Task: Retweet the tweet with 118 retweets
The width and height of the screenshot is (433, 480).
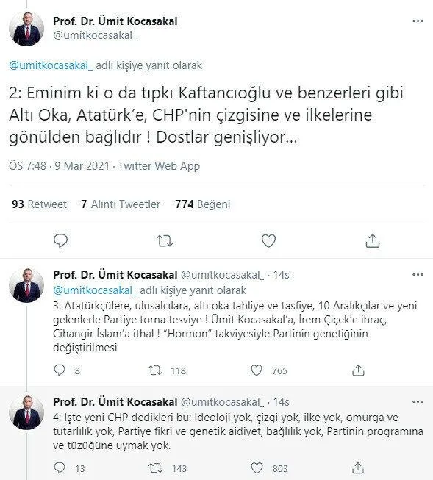Action: pos(155,370)
